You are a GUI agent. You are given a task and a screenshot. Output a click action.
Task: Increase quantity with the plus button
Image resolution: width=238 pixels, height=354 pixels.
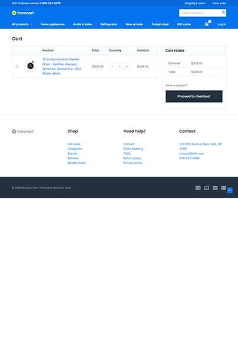[x=127, y=66]
